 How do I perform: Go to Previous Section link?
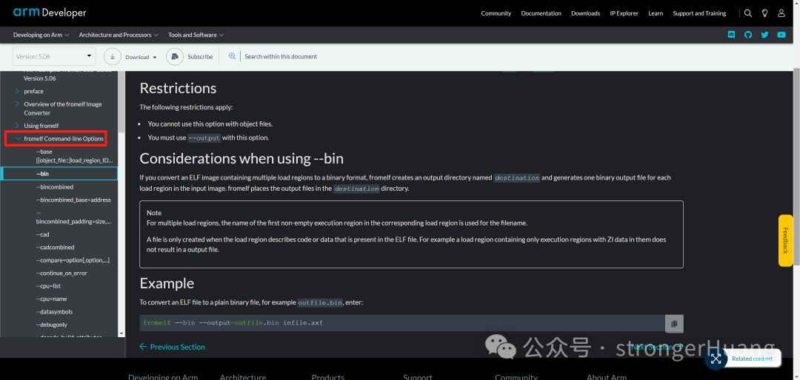173,347
